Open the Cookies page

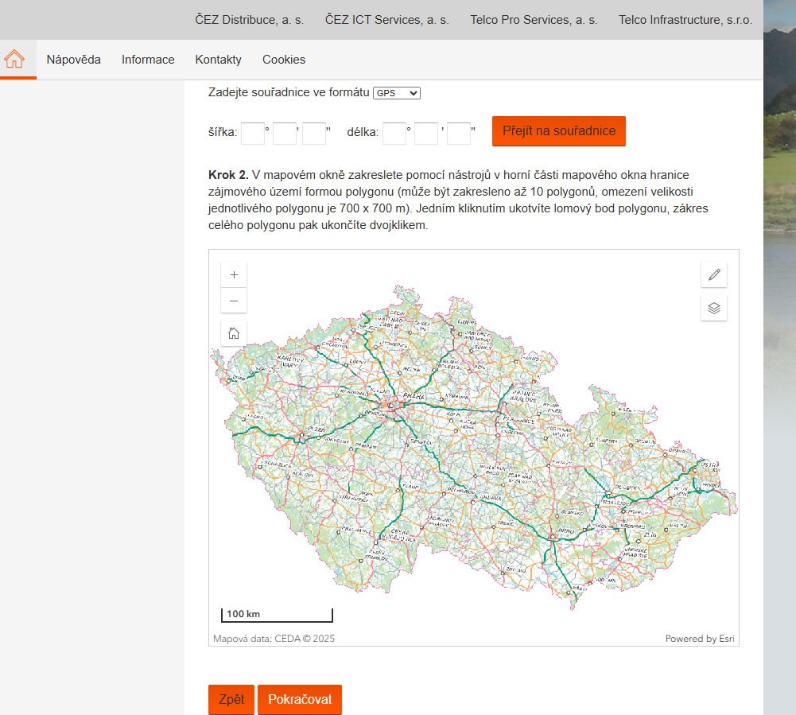pos(284,60)
